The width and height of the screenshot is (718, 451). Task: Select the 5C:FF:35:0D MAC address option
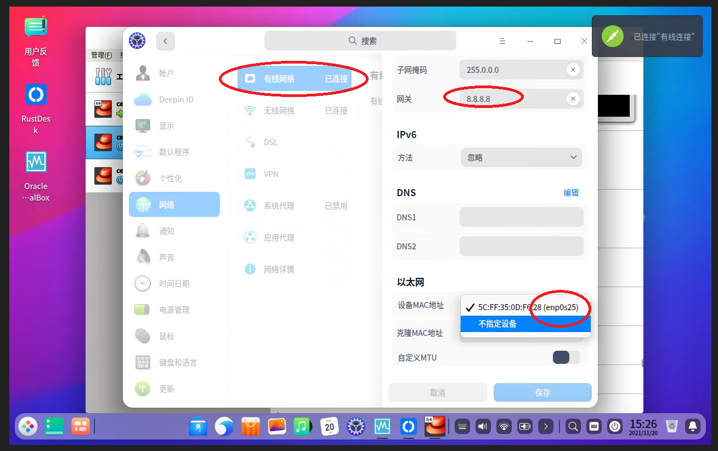tap(525, 307)
